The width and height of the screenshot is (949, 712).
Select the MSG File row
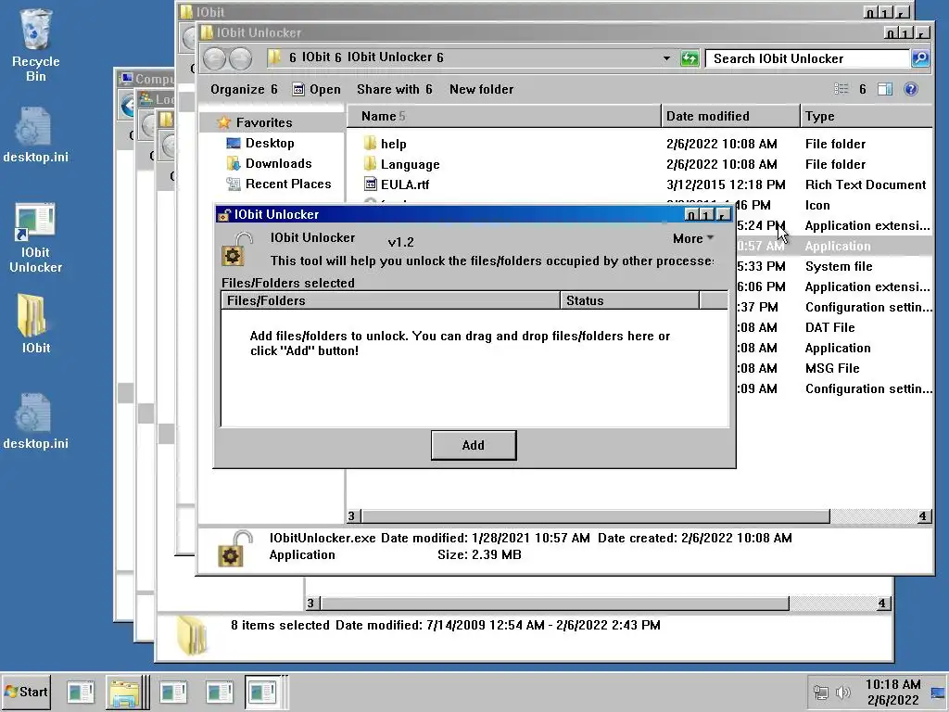point(832,368)
